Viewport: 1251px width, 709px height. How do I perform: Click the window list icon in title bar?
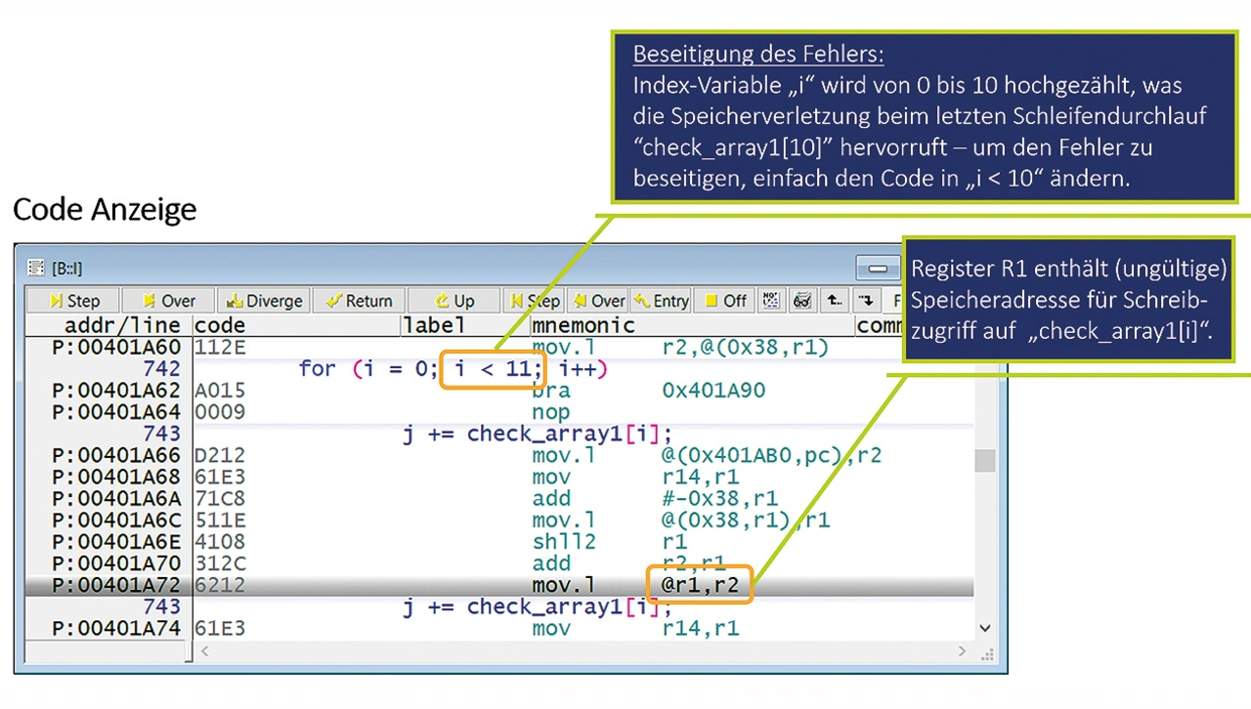36,268
